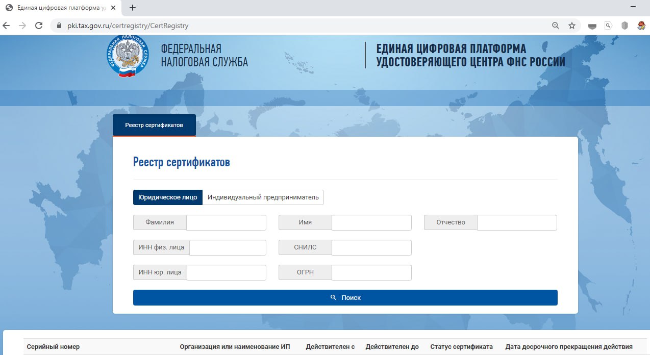The image size is (650, 355).
Task: Click the small search extension icon
Action: [x=608, y=26]
